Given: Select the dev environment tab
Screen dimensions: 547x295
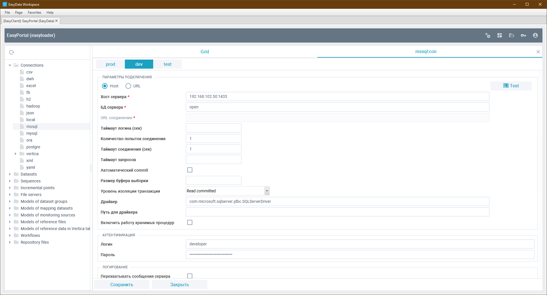Looking at the screenshot, I should pyautogui.click(x=139, y=64).
